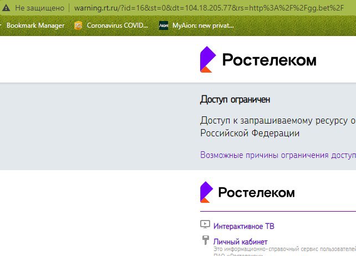The height and width of the screenshot is (256, 356).
Task: Open the Личный кабинет link
Action: (240, 242)
